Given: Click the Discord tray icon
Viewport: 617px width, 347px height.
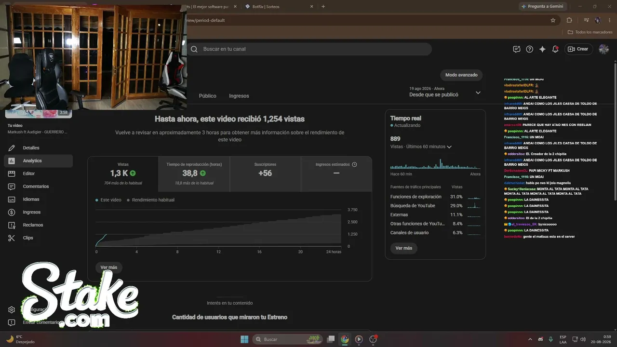Looking at the screenshot, I should tap(540, 339).
